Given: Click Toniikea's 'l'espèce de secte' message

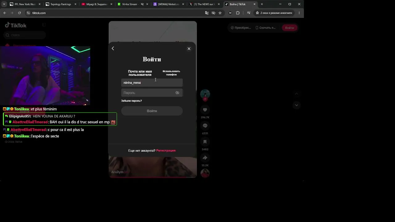Looking at the screenshot, I should tap(31, 136).
